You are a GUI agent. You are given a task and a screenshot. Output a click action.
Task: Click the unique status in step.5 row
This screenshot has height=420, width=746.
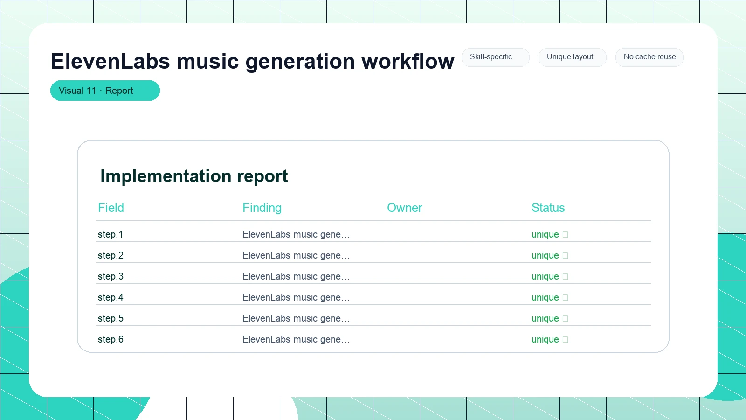tap(550, 318)
